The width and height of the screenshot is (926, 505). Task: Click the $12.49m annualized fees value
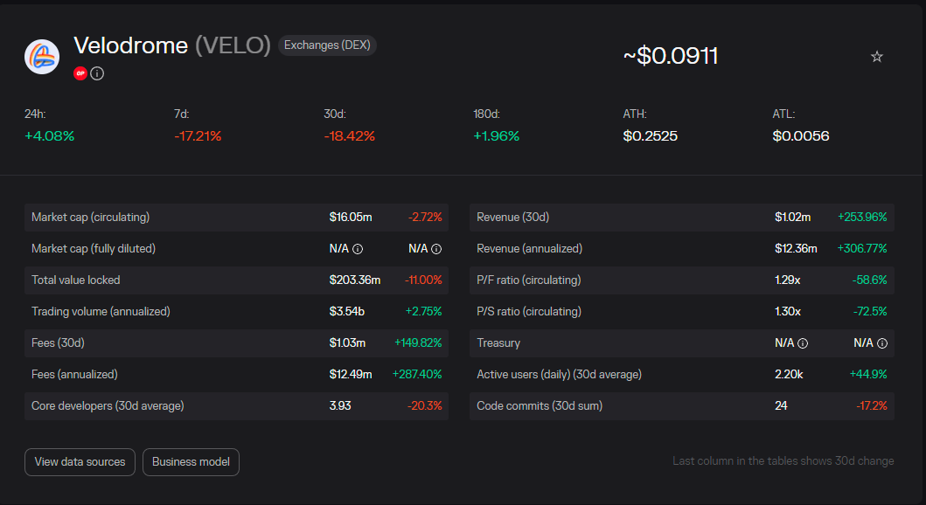coord(351,375)
